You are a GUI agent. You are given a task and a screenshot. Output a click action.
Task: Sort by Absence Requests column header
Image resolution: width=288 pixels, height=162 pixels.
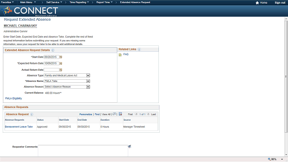[14, 120]
